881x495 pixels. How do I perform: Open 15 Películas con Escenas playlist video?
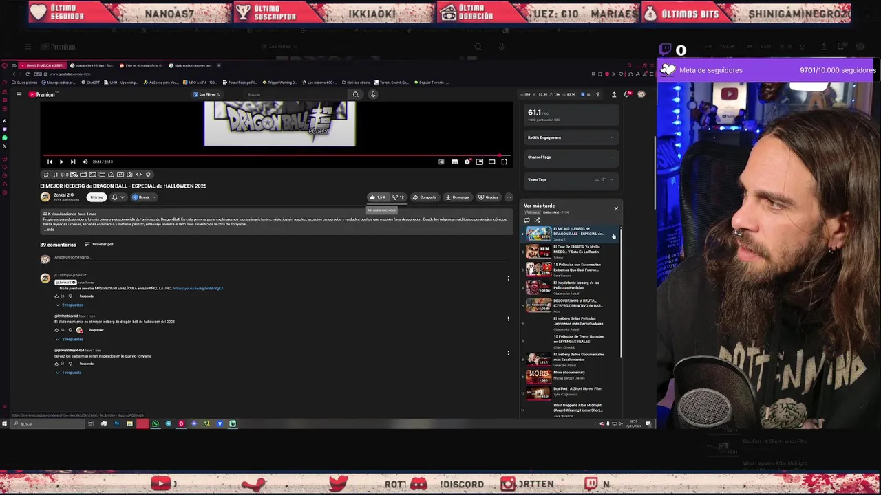click(570, 269)
